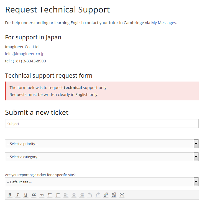The image size is (202, 208).
Task: Apply strikethrough with the ABC icon
Action: (42, 195)
